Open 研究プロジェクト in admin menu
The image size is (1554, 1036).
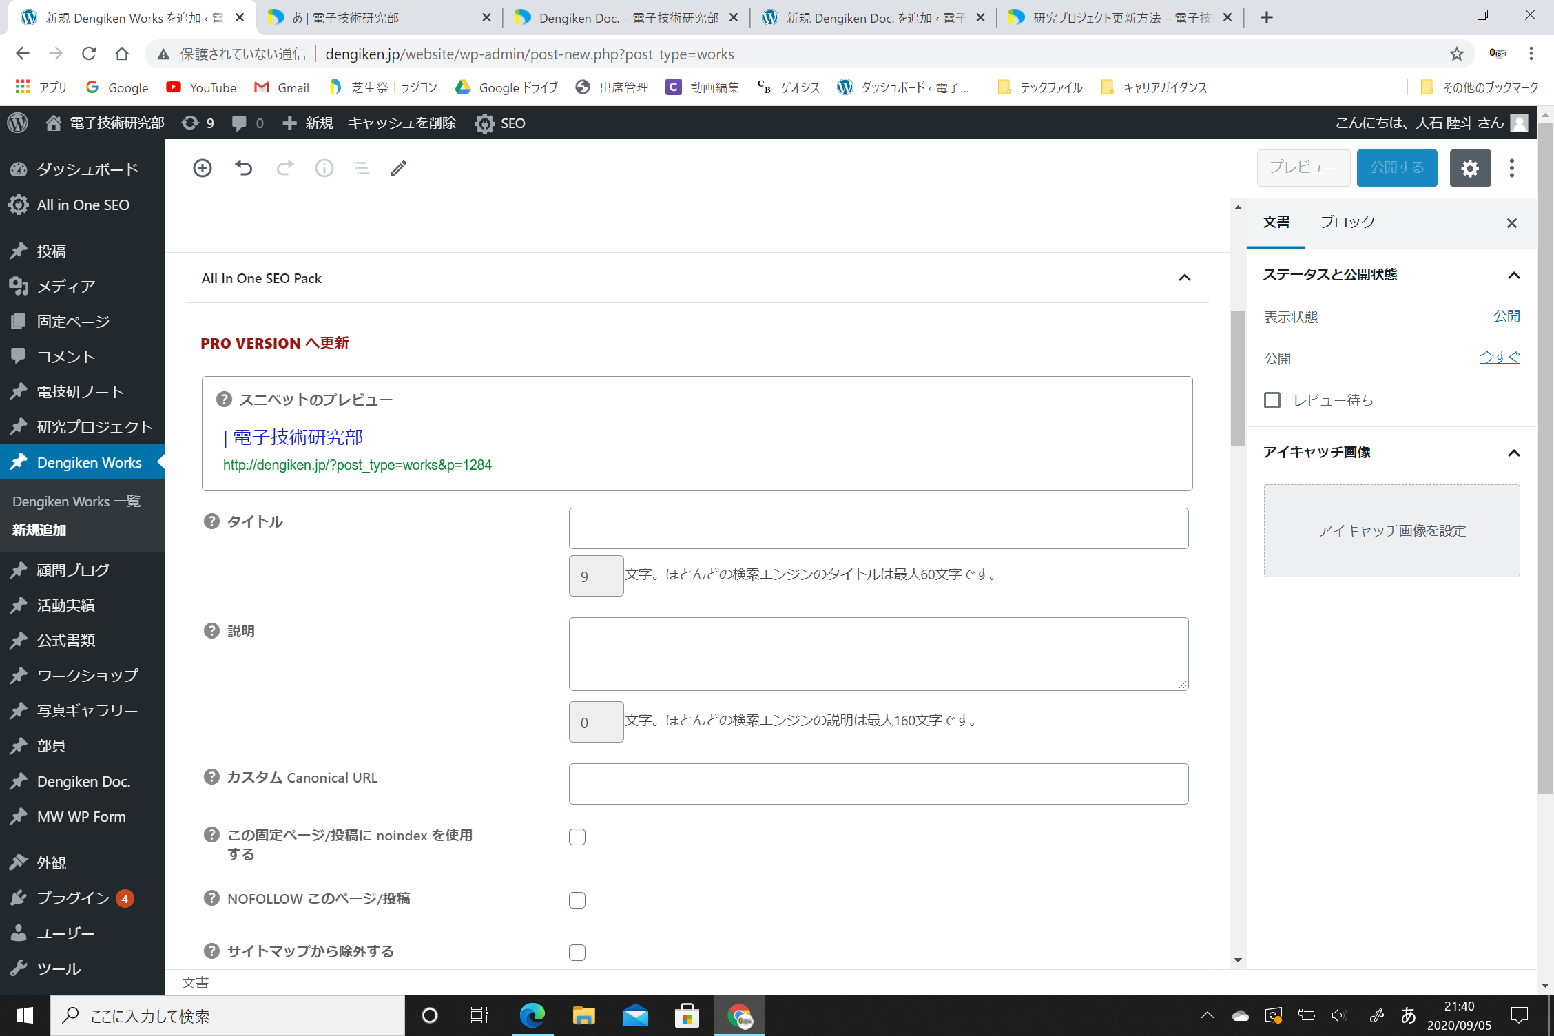83,426
